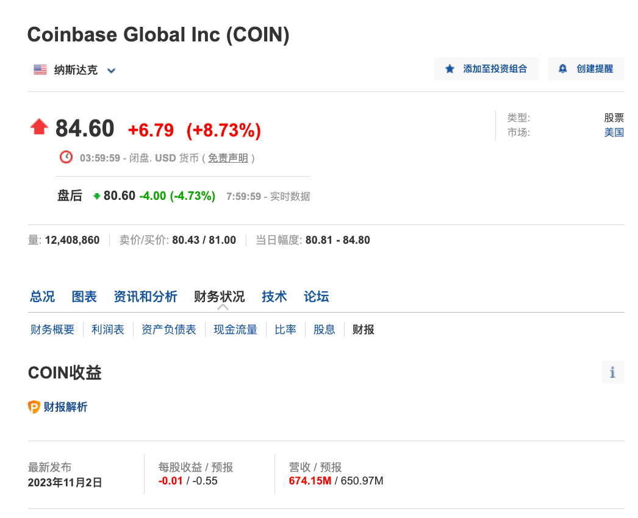Image resolution: width=638 pixels, height=518 pixels.
Task: Click the red upward price arrow
Action: (38, 126)
